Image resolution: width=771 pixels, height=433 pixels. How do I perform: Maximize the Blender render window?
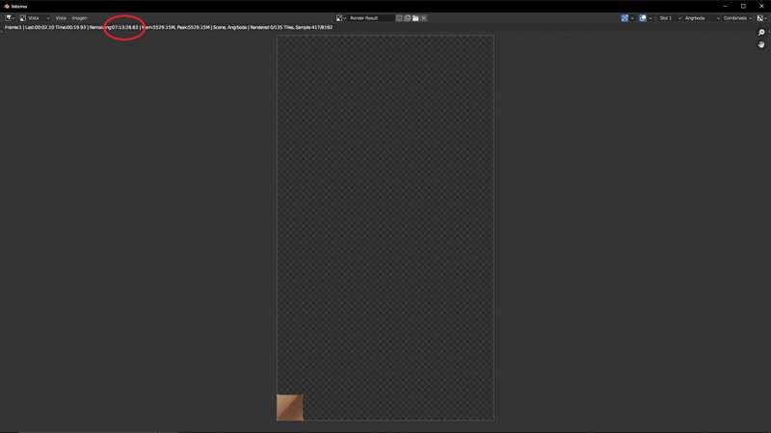pyautogui.click(x=743, y=7)
